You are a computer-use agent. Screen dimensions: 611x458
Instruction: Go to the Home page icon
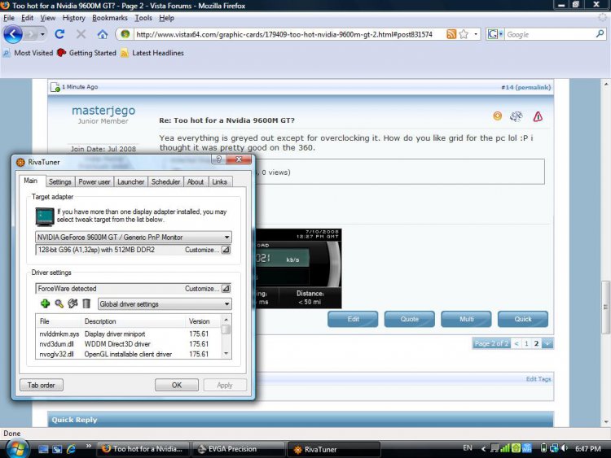click(103, 34)
